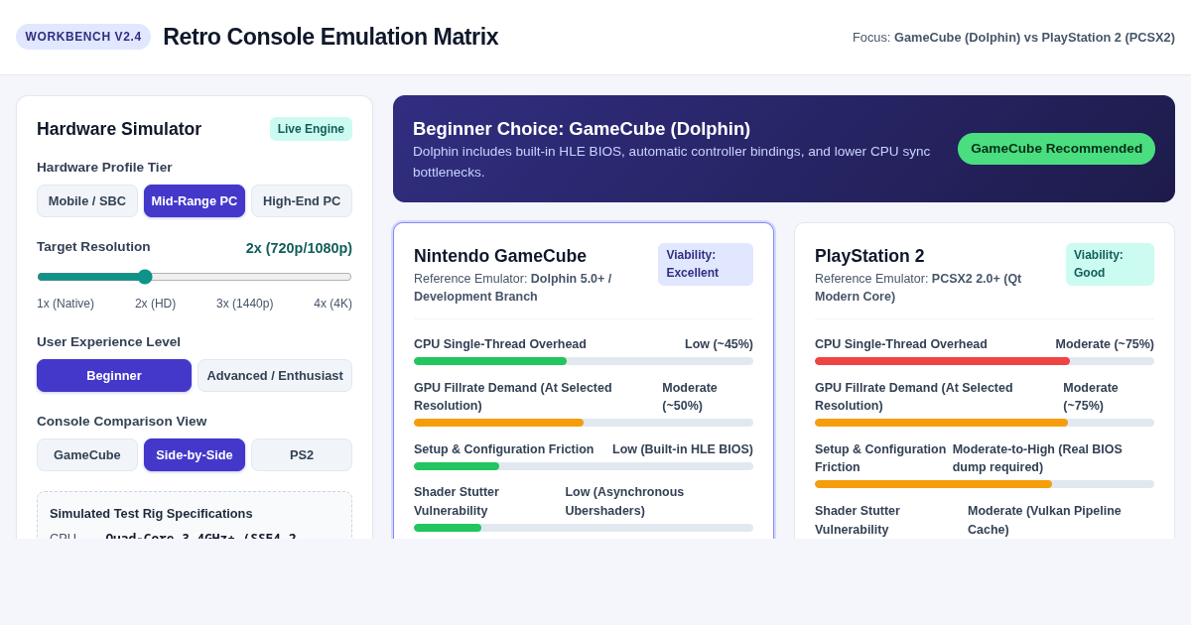The width and height of the screenshot is (1191, 625).
Task: Click the 2x (HD) resolution mark label
Action: pyautogui.click(x=155, y=304)
